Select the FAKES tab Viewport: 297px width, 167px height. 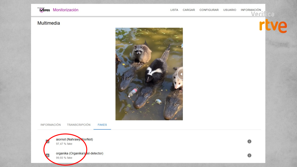pyautogui.click(x=102, y=125)
